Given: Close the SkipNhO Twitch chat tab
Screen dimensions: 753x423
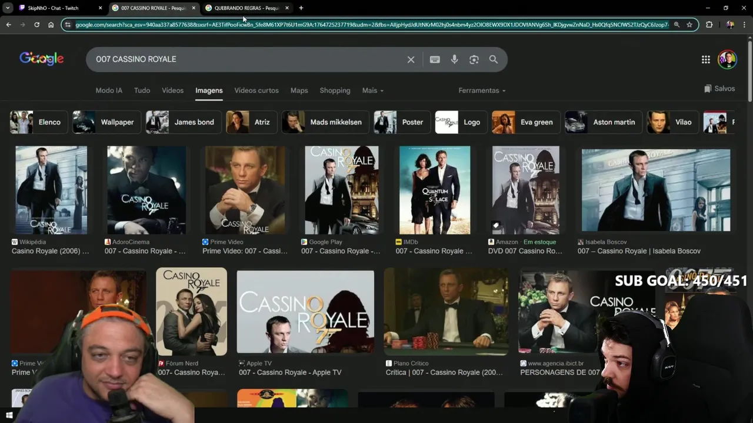Looking at the screenshot, I should coord(100,8).
